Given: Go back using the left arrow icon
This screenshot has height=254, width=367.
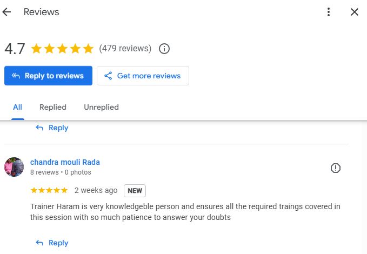Looking at the screenshot, I should pyautogui.click(x=7, y=12).
